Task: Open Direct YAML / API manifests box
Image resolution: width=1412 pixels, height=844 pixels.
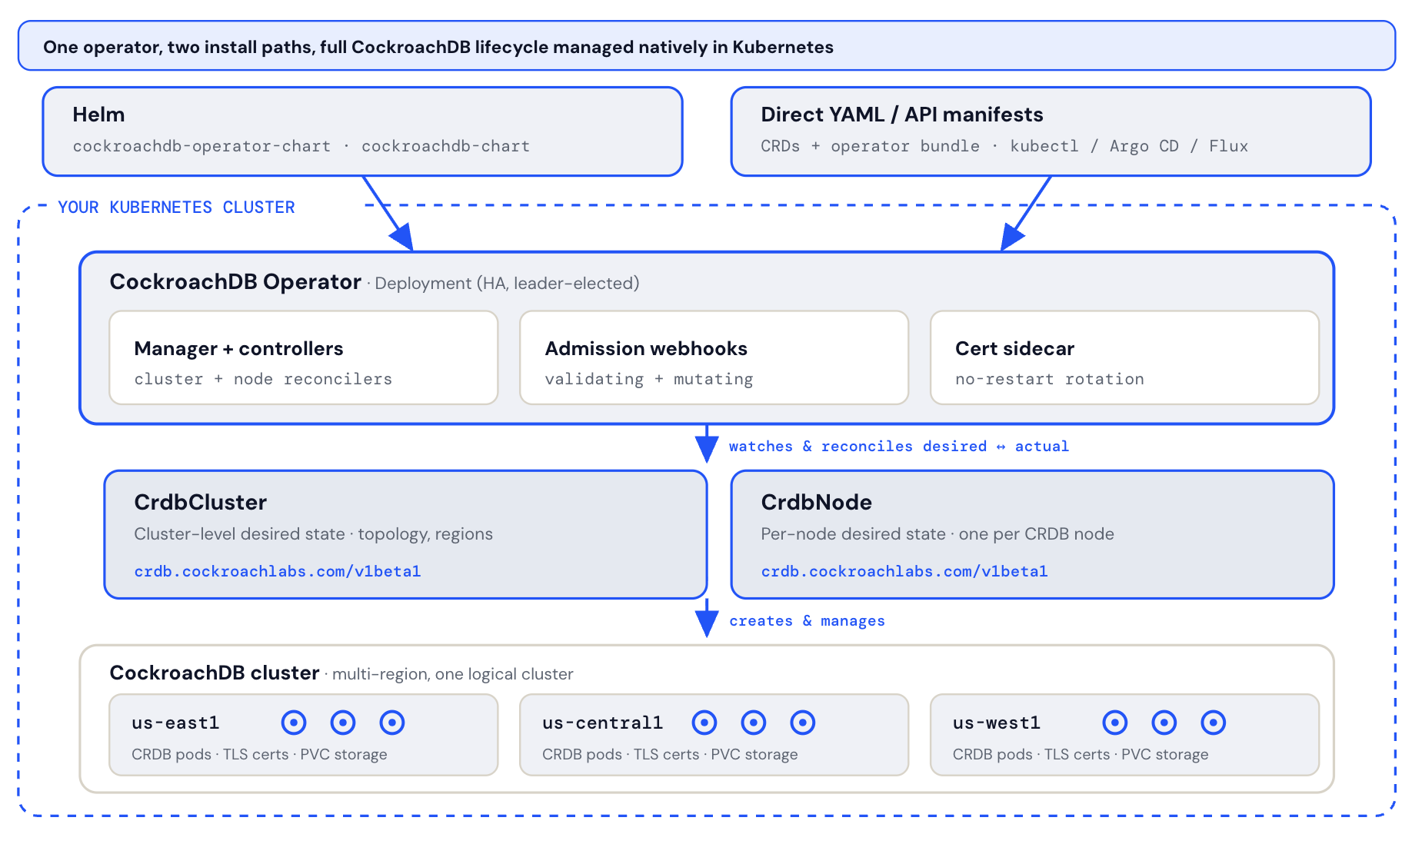Action: (1051, 131)
